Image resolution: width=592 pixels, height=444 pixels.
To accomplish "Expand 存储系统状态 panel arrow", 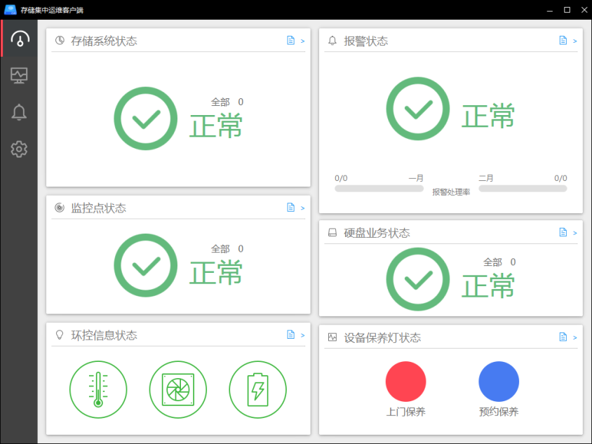I will [x=302, y=41].
